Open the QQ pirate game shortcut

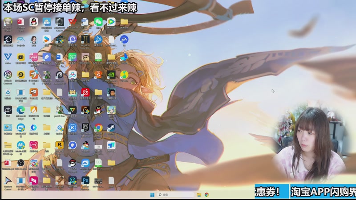(85, 145)
